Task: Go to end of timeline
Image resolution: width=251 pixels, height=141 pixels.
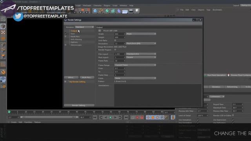Action: pyautogui.click(x=126, y=117)
